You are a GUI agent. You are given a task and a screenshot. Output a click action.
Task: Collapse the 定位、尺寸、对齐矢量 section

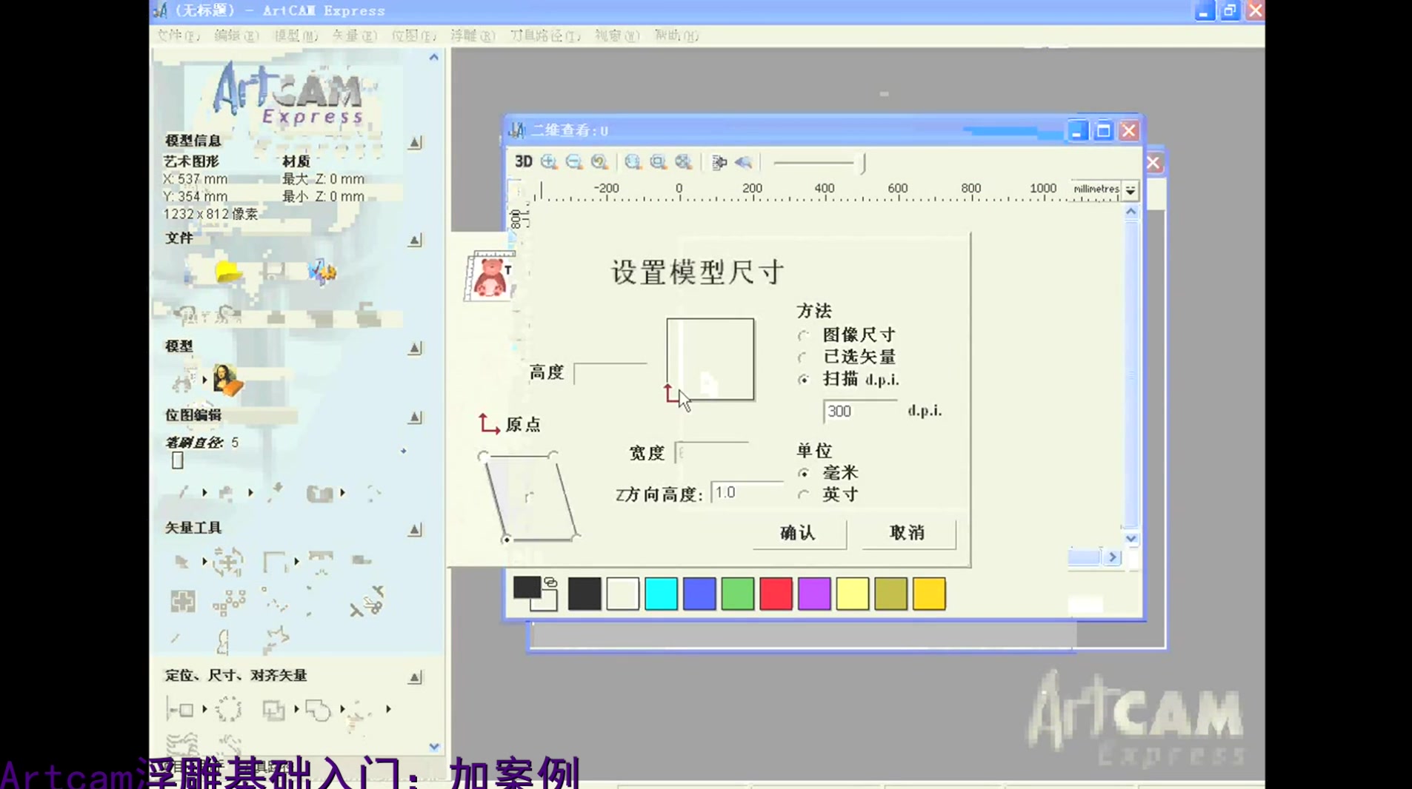(415, 676)
